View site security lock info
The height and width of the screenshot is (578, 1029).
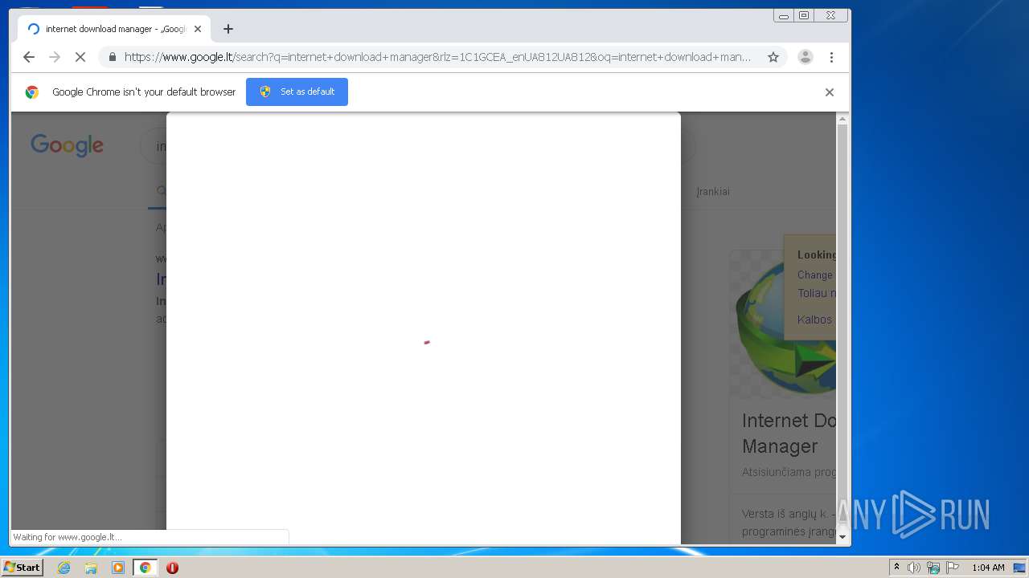click(x=112, y=57)
